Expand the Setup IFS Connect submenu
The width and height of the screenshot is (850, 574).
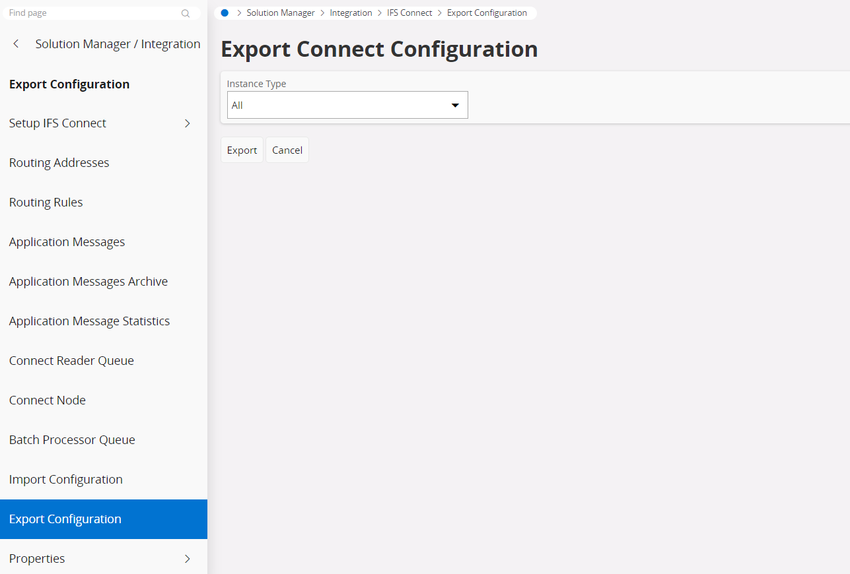point(188,123)
